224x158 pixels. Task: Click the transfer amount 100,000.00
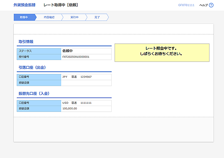70,109
